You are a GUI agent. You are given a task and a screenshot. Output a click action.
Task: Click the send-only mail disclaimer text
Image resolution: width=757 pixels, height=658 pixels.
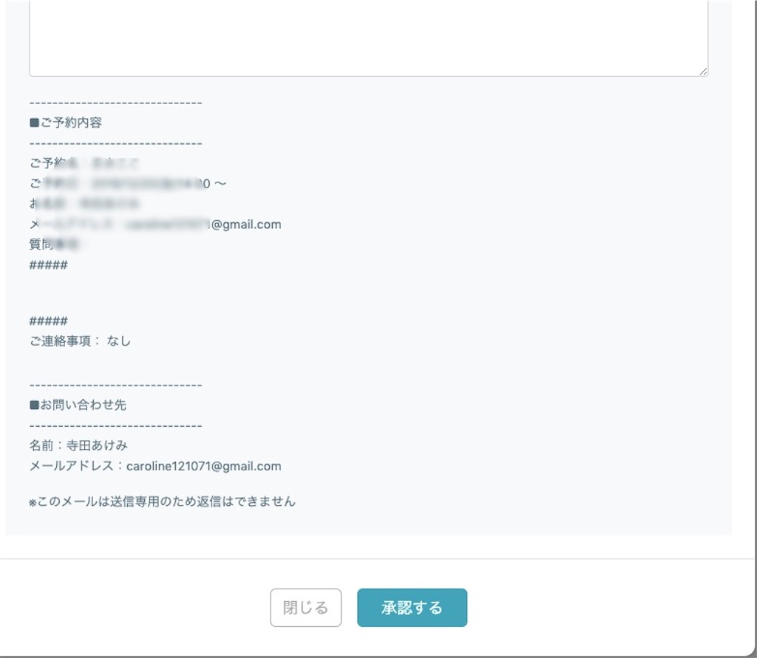[x=161, y=501]
